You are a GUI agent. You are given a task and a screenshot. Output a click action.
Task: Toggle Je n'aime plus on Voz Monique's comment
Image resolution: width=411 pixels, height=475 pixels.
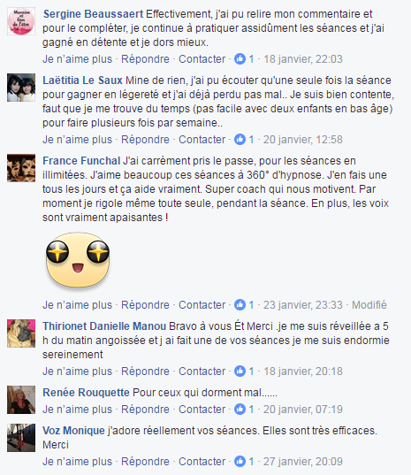[x=77, y=462]
